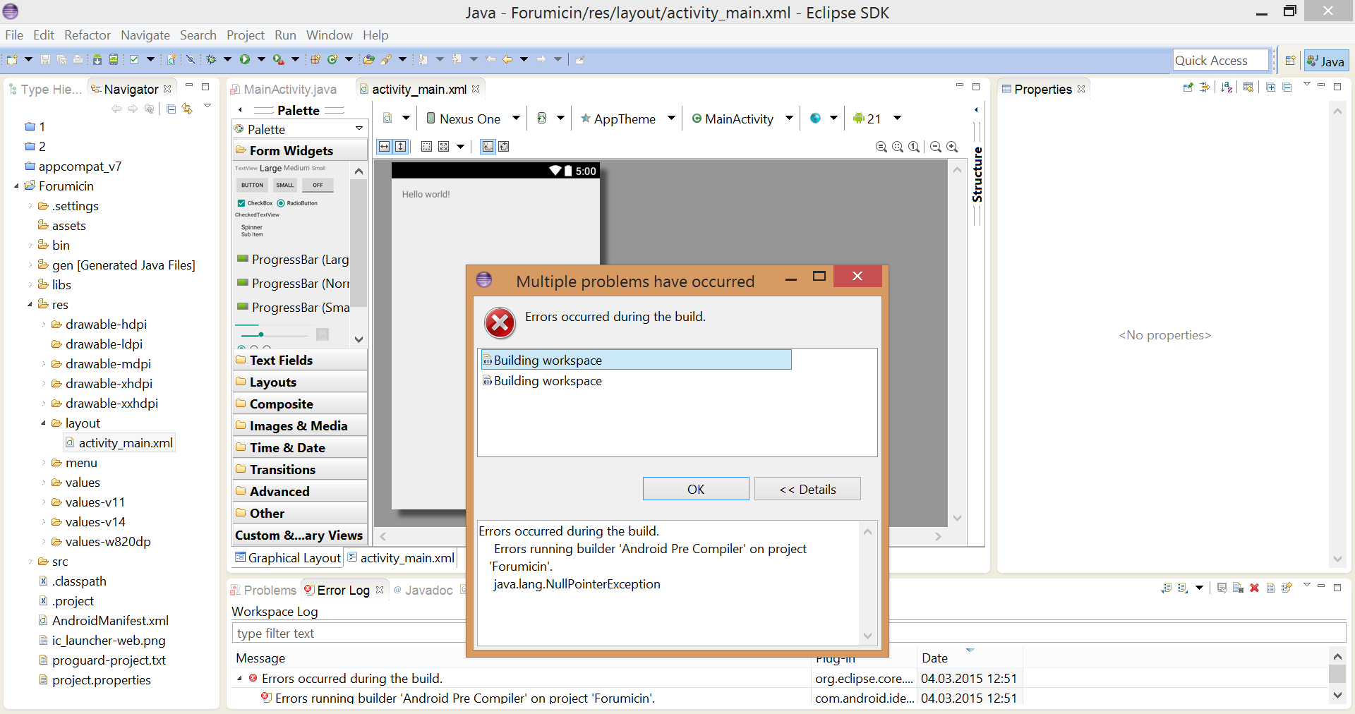This screenshot has height=714, width=1355.
Task: Toggle Show Advanced Properties in Properties view
Action: (x=1205, y=87)
